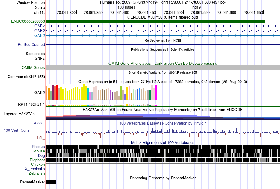Select the gray OMIM Genes bar
Viewport: 280px width, 189px height.
[163, 68]
